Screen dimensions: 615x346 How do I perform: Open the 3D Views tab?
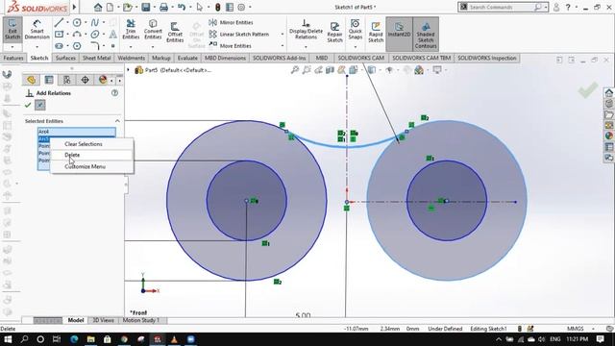pos(103,320)
